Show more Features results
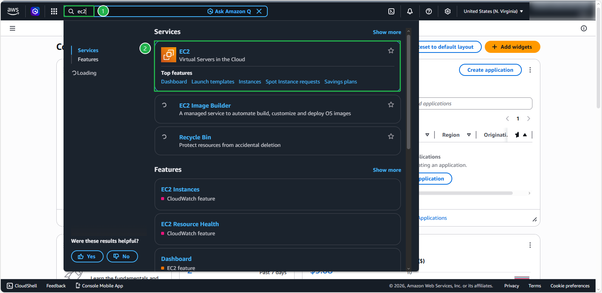 click(x=387, y=170)
